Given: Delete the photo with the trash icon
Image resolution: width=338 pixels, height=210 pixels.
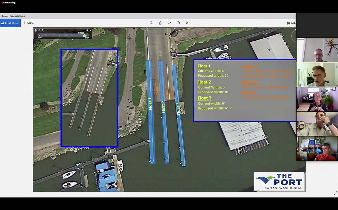Looking at the screenshot, I should click(x=160, y=23).
